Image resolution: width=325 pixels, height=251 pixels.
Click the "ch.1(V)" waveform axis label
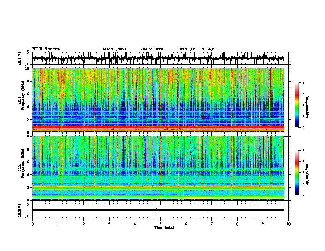coord(20,58)
